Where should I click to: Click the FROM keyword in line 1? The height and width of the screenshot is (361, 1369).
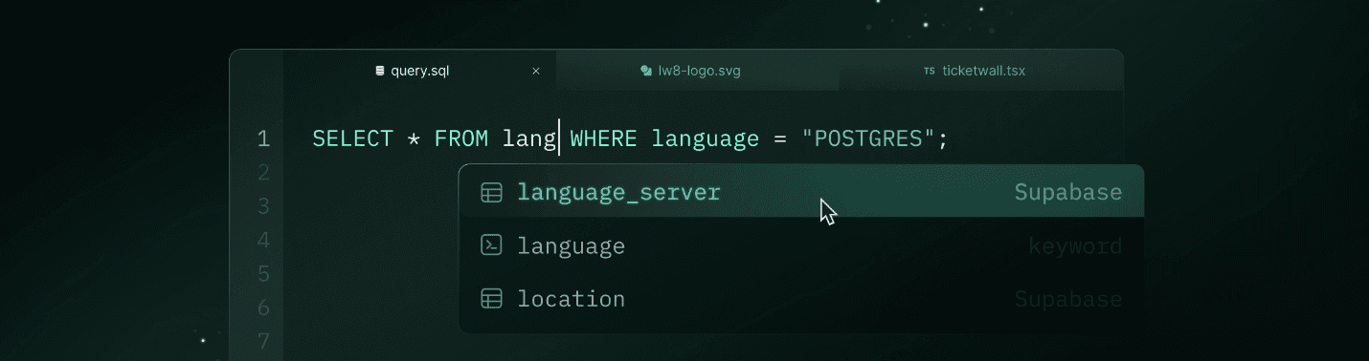tap(460, 138)
